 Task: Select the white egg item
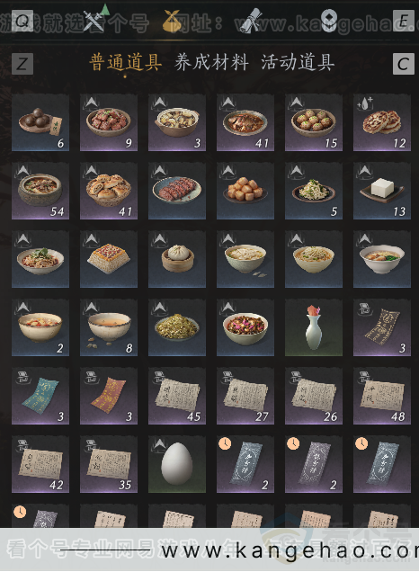coord(177,464)
